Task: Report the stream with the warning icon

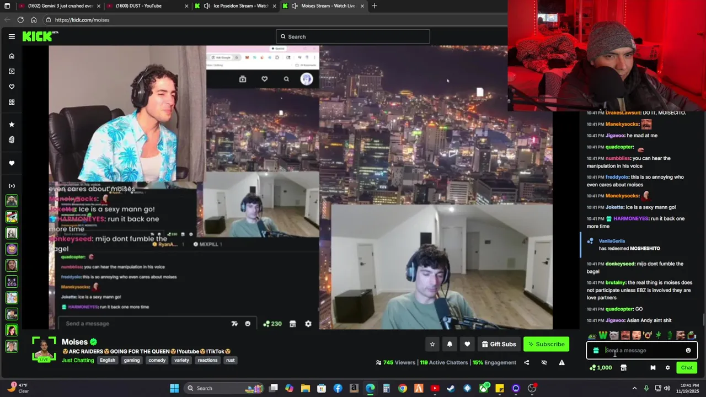Action: pyautogui.click(x=561, y=362)
